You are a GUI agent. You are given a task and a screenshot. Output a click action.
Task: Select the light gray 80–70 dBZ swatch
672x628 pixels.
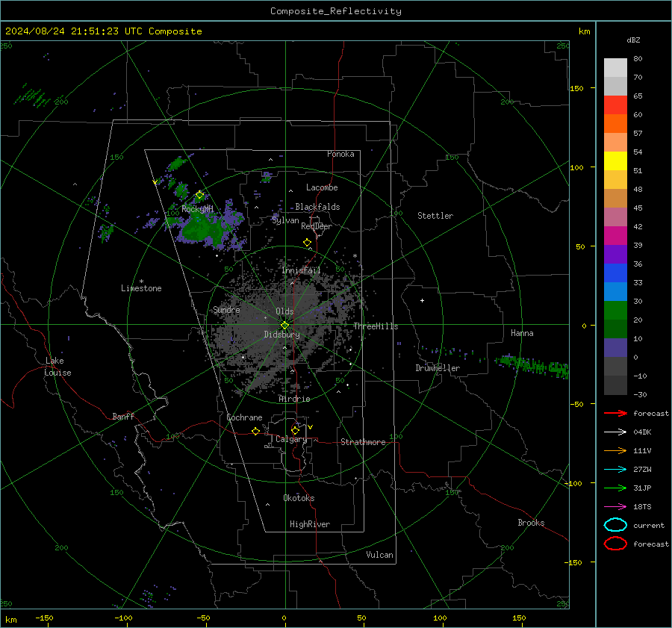(x=615, y=68)
